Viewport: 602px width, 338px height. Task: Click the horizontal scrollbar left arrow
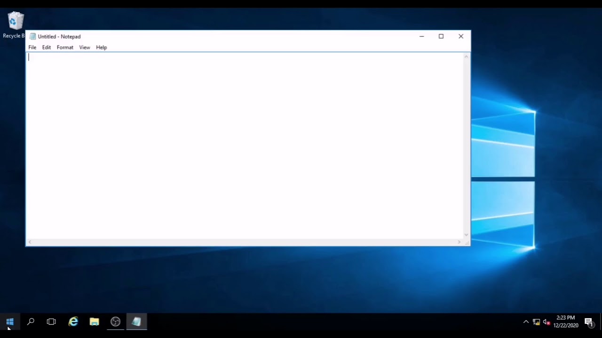[30, 242]
